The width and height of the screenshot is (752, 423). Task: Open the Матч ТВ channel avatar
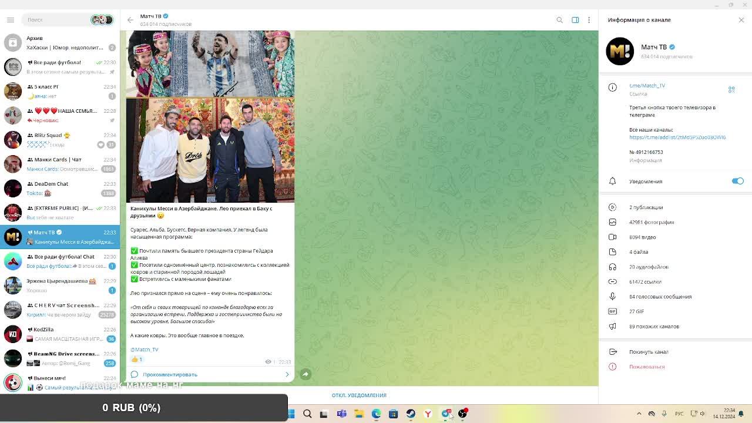(x=620, y=51)
